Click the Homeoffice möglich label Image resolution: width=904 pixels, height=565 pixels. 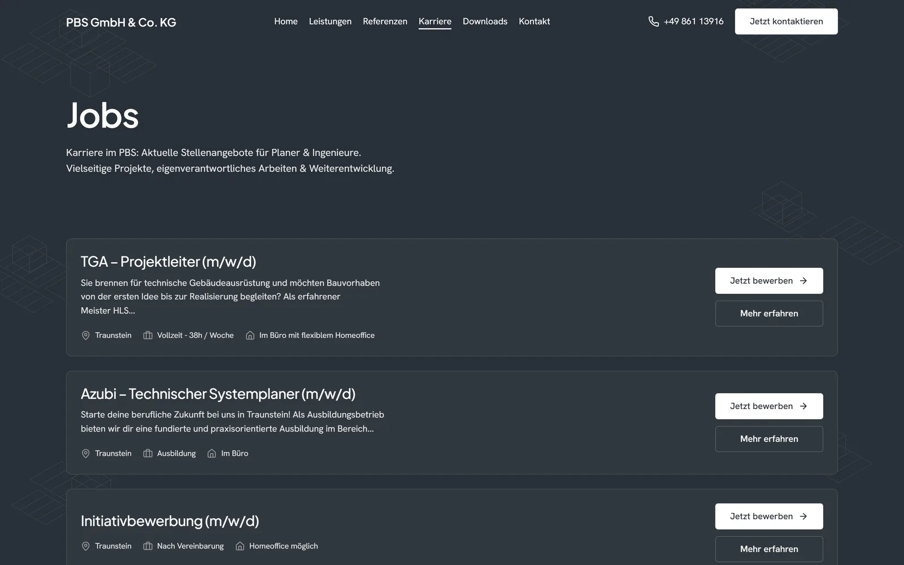(284, 546)
